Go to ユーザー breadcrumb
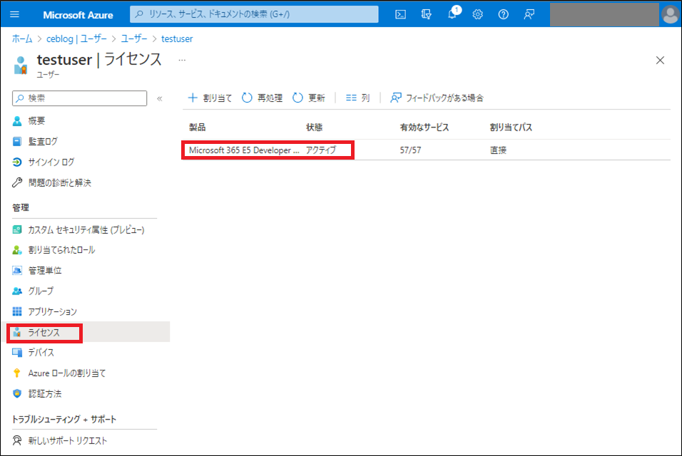 tap(134, 38)
